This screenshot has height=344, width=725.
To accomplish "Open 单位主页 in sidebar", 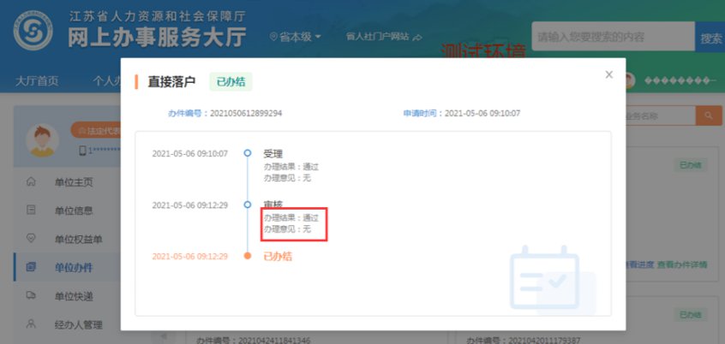I will [74, 182].
